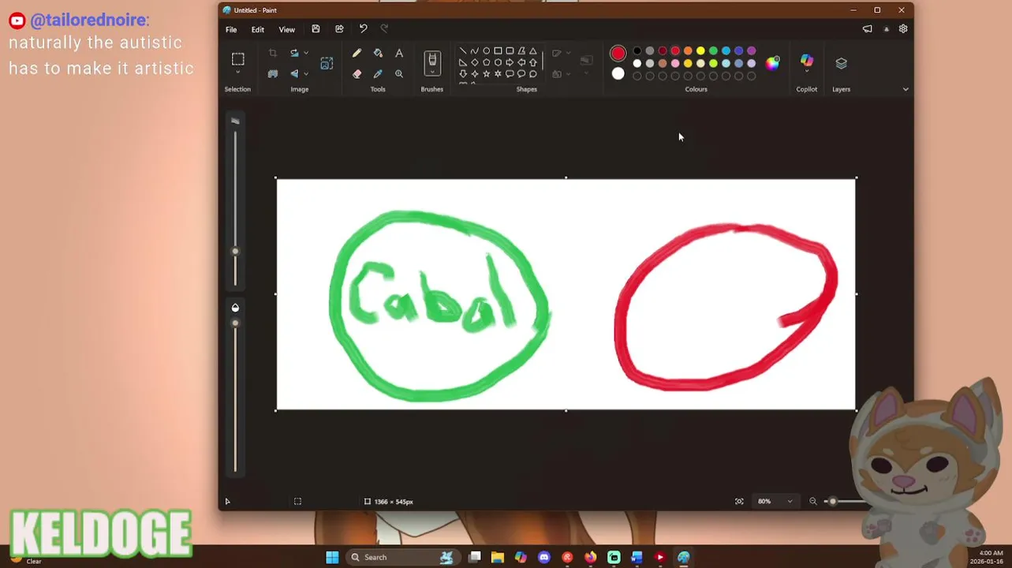
Task: Expand the Copilot dropdown
Action: [806, 72]
